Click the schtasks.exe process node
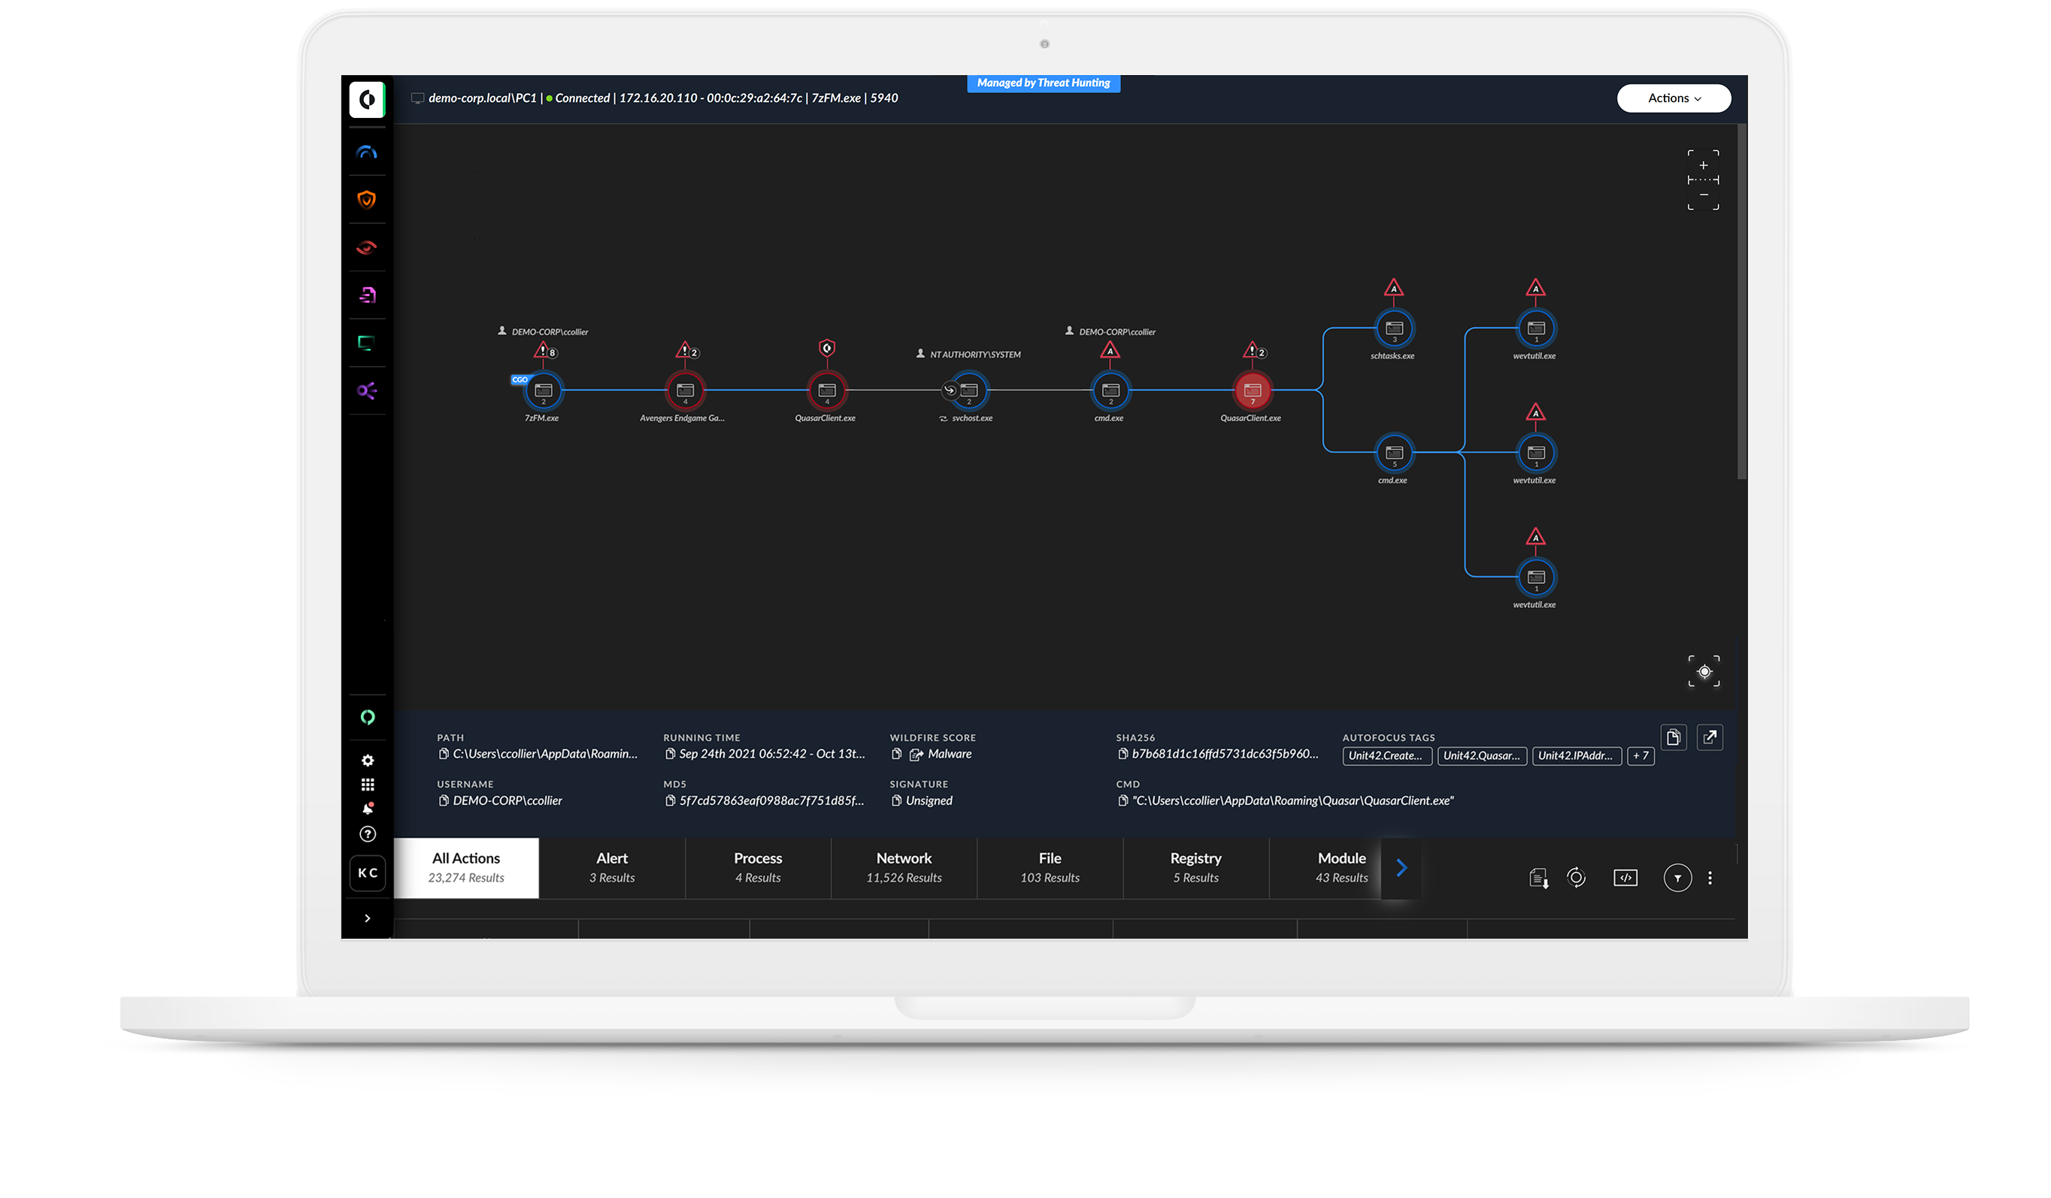 1393,328
